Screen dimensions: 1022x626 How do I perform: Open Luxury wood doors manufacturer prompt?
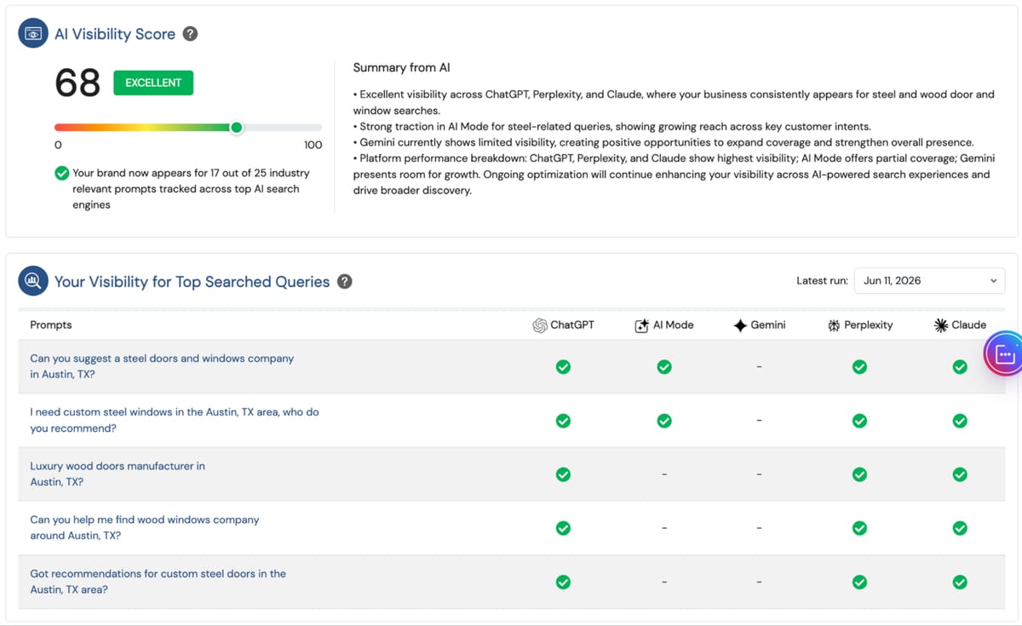click(x=118, y=474)
